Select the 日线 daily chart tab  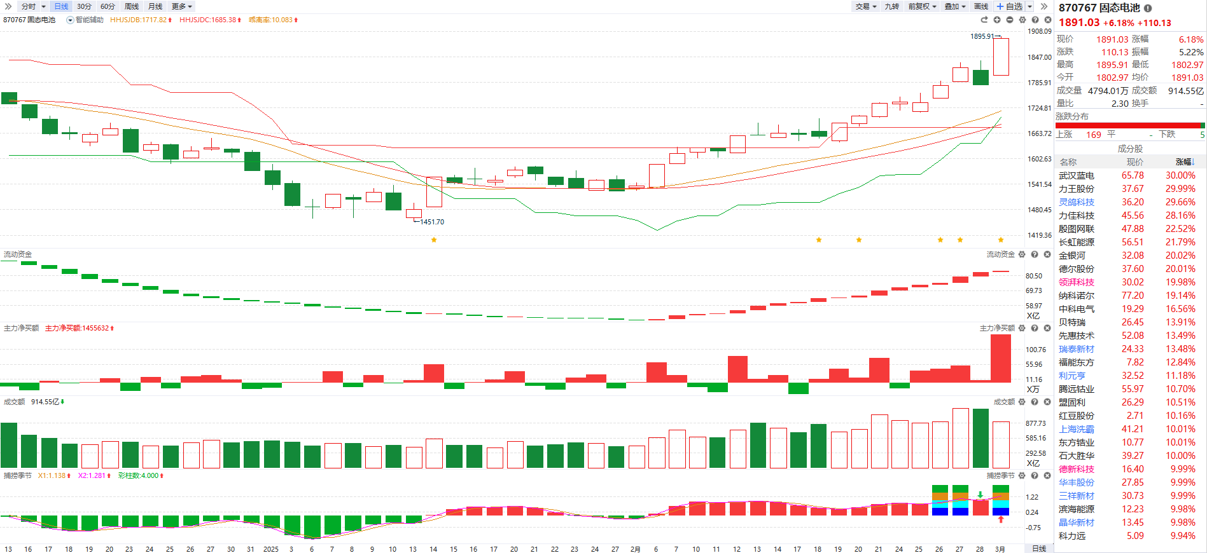tap(61, 6)
